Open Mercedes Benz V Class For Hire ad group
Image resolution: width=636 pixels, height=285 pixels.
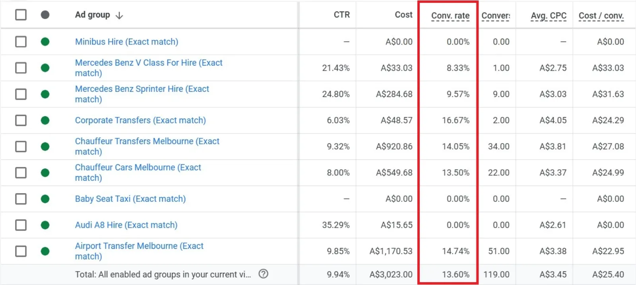pos(149,68)
